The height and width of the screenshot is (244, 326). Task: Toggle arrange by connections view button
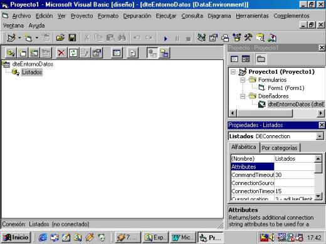coord(152,53)
